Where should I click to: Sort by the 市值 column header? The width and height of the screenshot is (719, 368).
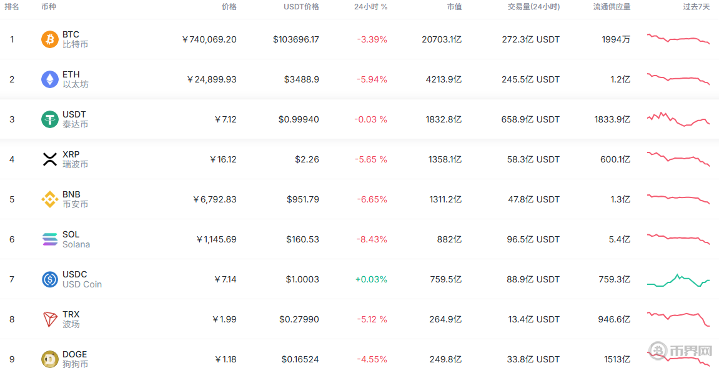tap(454, 7)
